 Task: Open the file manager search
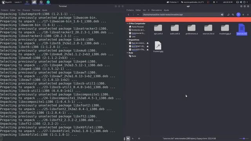pyautogui.click(x=233, y=14)
